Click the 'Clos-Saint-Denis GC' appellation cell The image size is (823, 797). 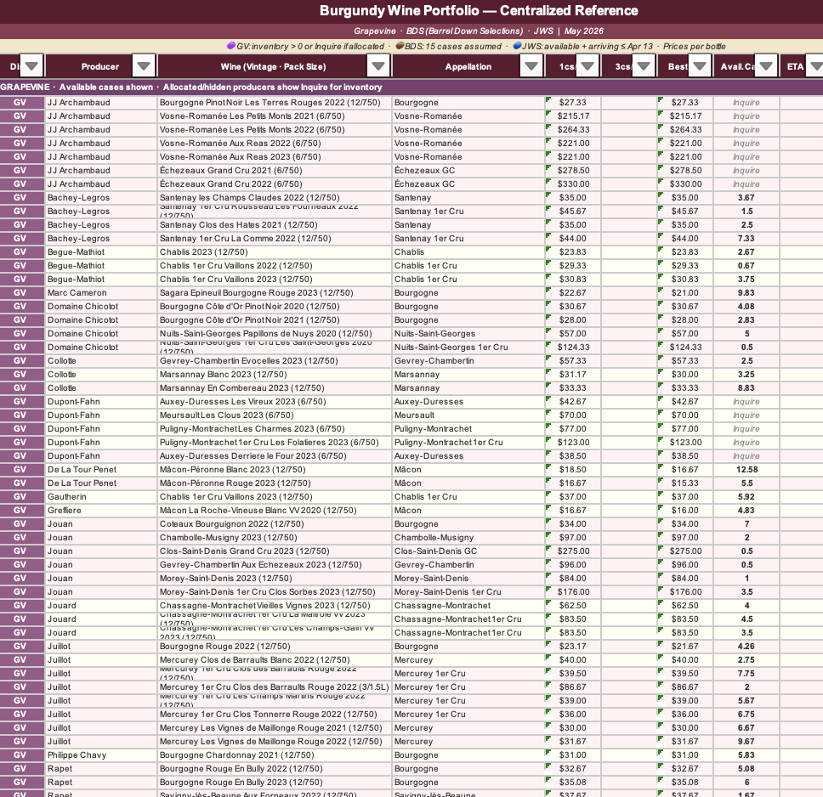[x=468, y=551]
